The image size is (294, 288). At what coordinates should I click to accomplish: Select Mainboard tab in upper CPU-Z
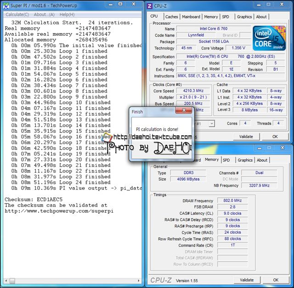191,17
